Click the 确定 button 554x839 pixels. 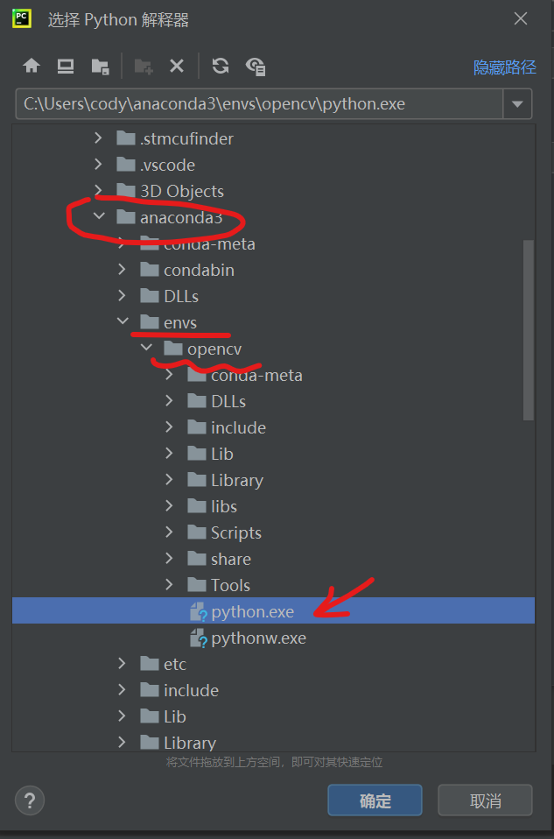(x=375, y=800)
